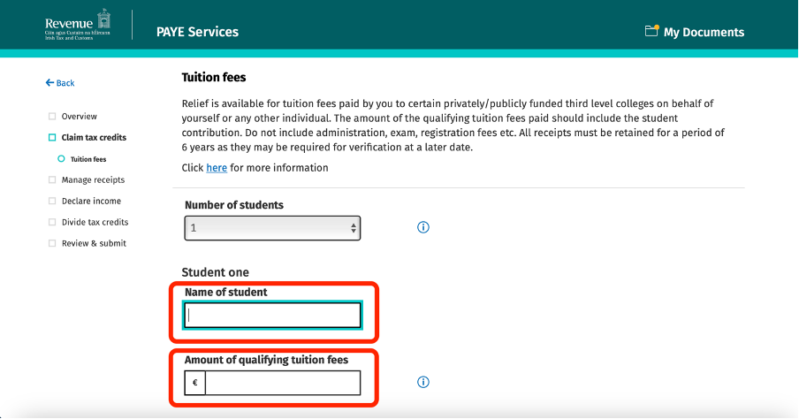Image resolution: width=799 pixels, height=419 pixels.
Task: Click the euro symbol in the amount field
Action: tap(195, 383)
